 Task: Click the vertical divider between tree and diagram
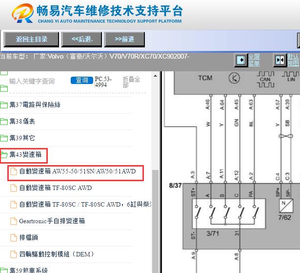pos(161,172)
